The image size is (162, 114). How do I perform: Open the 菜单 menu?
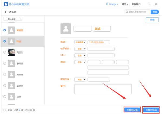(x=124, y=4)
